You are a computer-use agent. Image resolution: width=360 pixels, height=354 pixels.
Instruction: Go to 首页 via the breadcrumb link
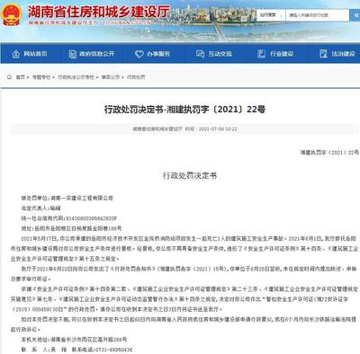21,77
